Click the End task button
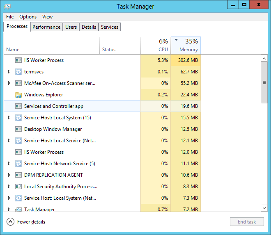This screenshot has height=235, width=271. (x=247, y=222)
